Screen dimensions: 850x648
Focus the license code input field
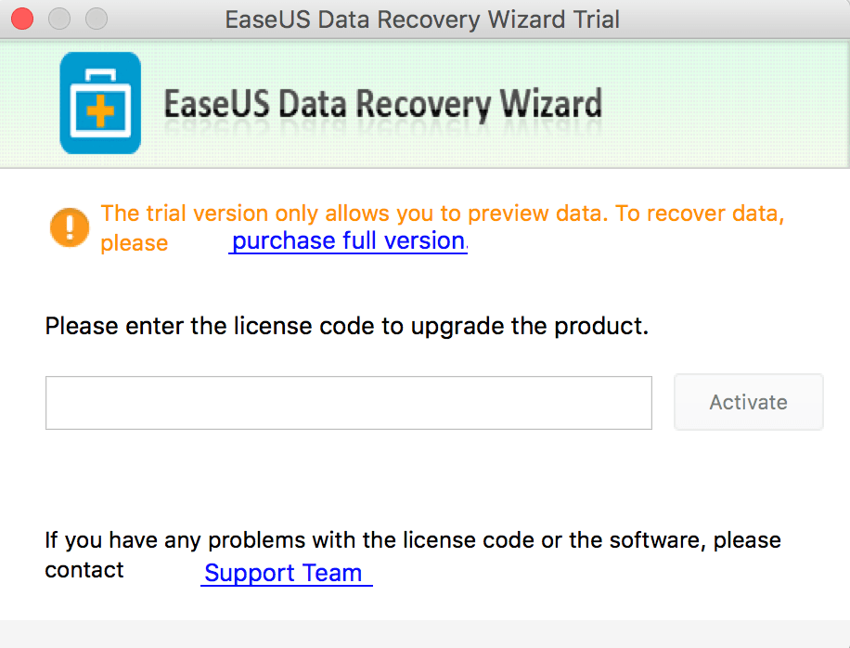[349, 403]
